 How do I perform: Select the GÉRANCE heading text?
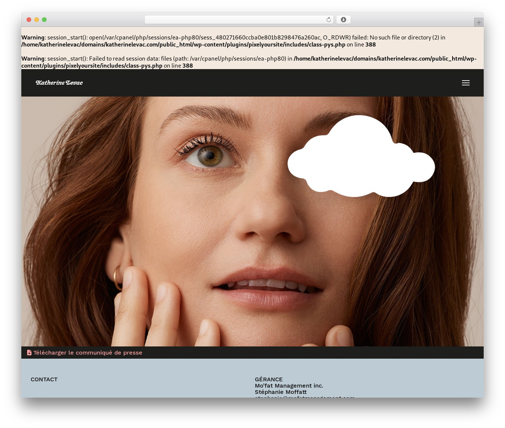point(269,379)
